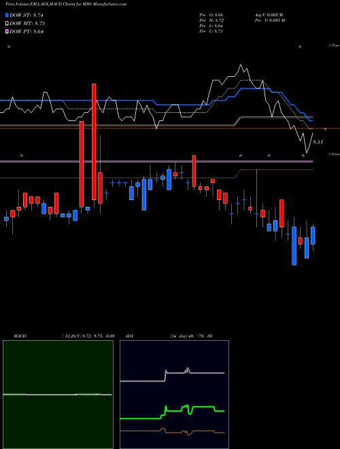
Task: Open the green MACD indicator panel
Action: click(x=58, y=395)
